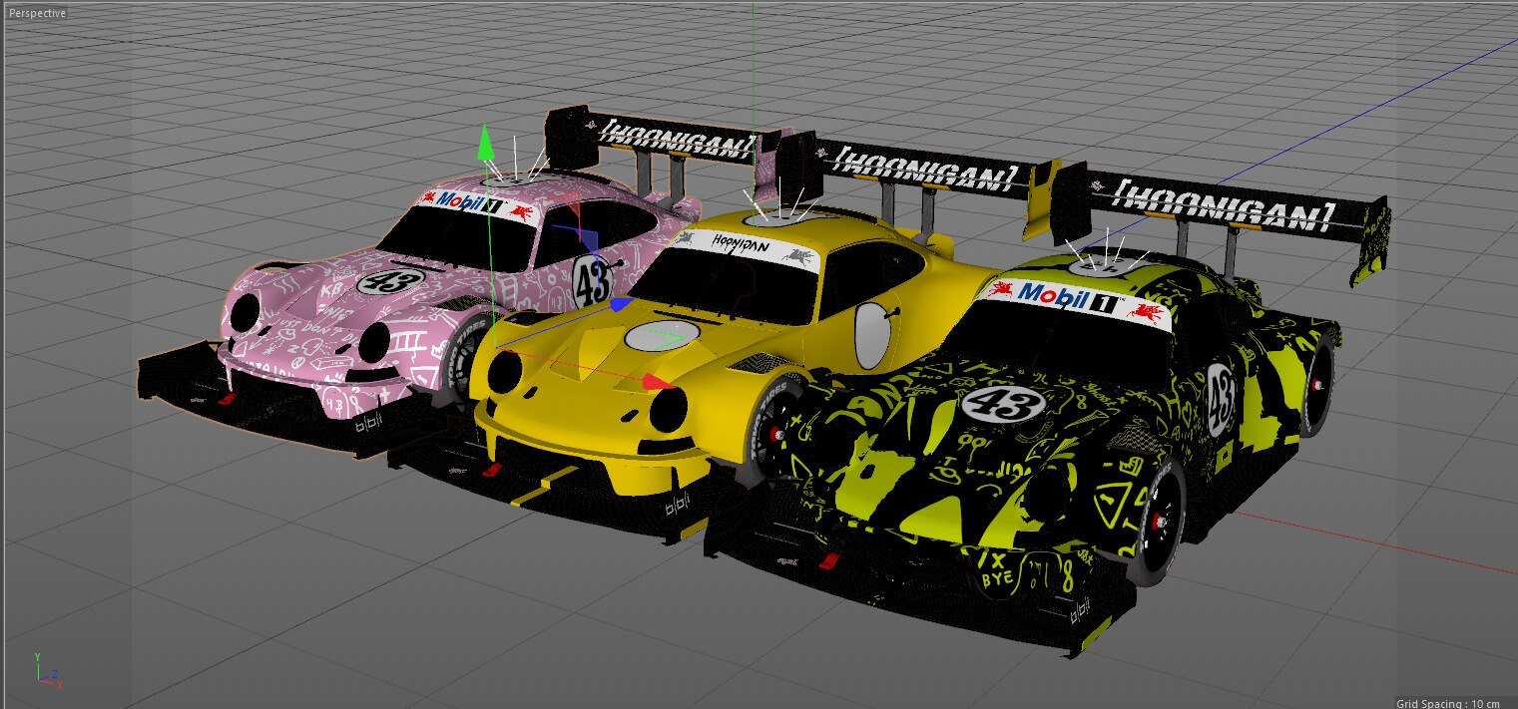Click the blue Z-axis arrowhead of the gizmo

[621, 304]
